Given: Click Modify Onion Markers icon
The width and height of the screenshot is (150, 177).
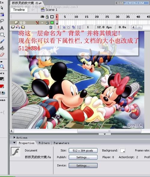Looking at the screenshot, I should click(x=79, y=27).
